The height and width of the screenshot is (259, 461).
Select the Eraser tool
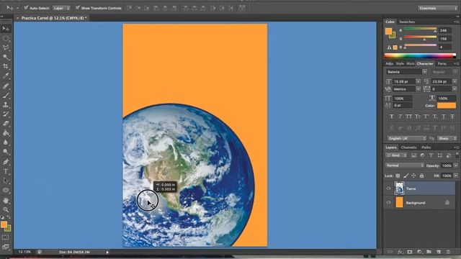6,123
